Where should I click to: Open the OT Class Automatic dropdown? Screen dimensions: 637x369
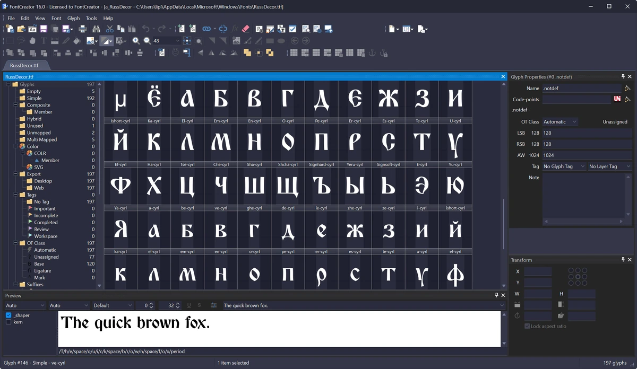[559, 121]
